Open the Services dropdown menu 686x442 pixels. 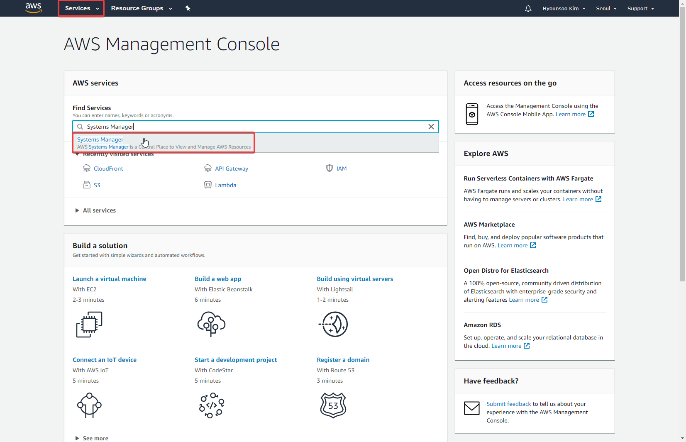81,8
